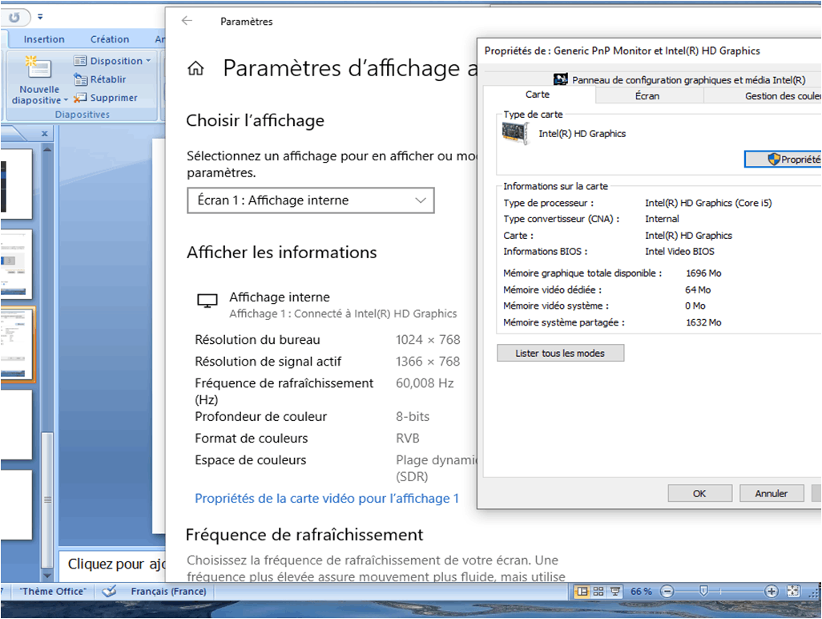Click the 1632 Mo shared memory value

[x=703, y=322]
